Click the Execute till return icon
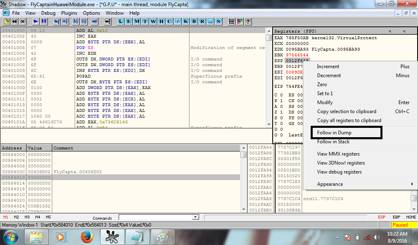The width and height of the screenshot is (418, 245). coord(94,22)
